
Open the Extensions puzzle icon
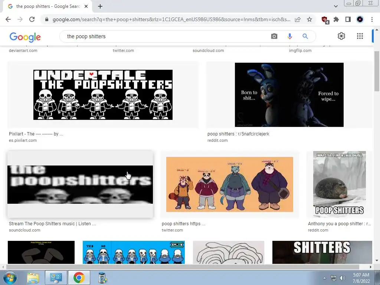pyautogui.click(x=336, y=19)
